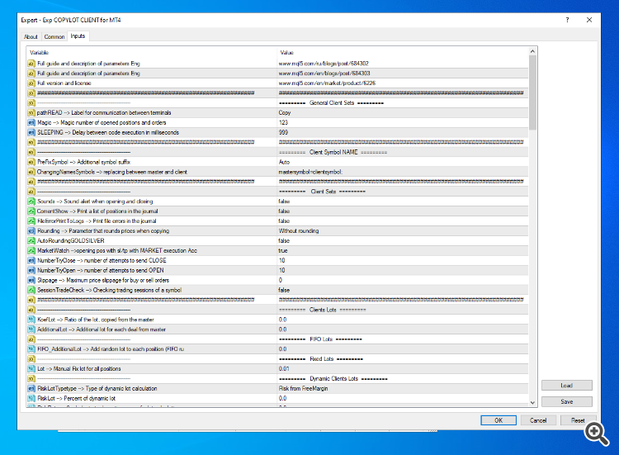Click the icon beside Slippage row
This screenshot has height=455, width=619.
coord(31,281)
